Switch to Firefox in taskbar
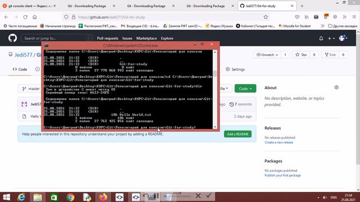 [103, 197]
